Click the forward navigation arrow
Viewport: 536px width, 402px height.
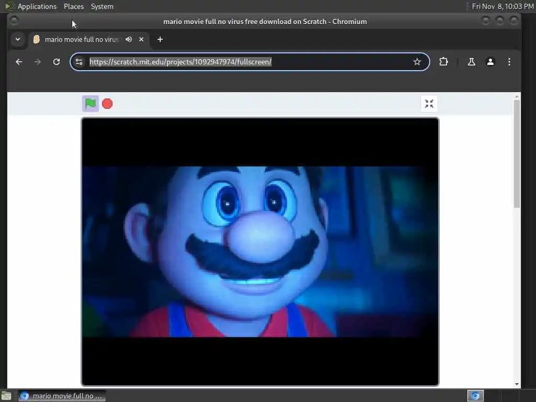click(38, 62)
